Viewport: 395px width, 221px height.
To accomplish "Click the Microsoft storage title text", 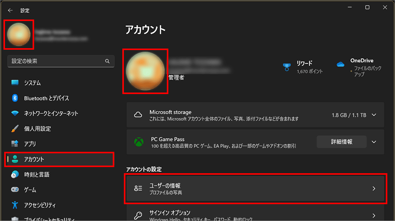I will [171, 112].
